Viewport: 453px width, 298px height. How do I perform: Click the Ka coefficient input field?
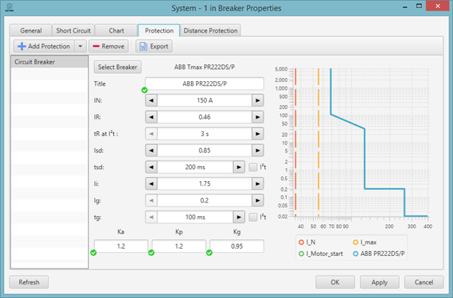(121, 246)
